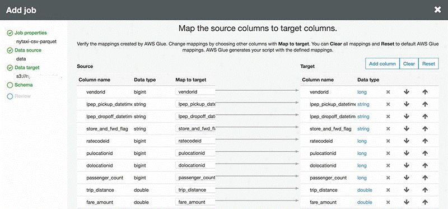Change trip_distance target data type double
The width and height of the screenshot is (448, 209).
[x=365, y=190]
